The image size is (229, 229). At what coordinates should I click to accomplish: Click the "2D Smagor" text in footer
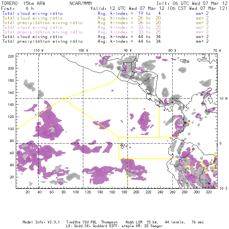point(153,226)
